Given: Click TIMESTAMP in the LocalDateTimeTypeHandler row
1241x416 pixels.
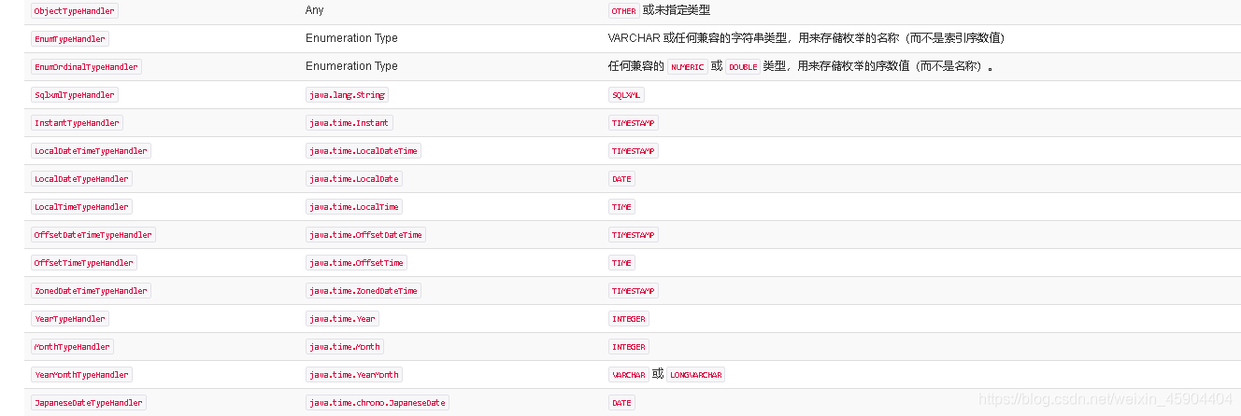Looking at the screenshot, I should [x=633, y=151].
